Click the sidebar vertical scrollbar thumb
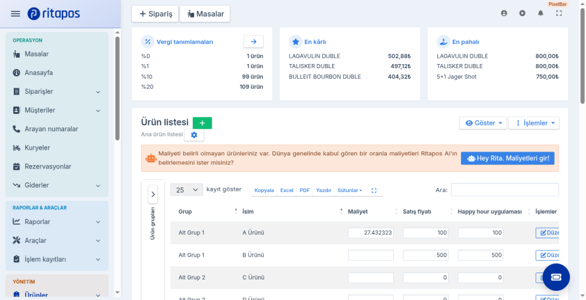The image size is (586, 300). [x=117, y=88]
